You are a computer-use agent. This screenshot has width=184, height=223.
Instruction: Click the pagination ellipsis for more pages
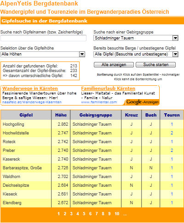(x=125, y=214)
